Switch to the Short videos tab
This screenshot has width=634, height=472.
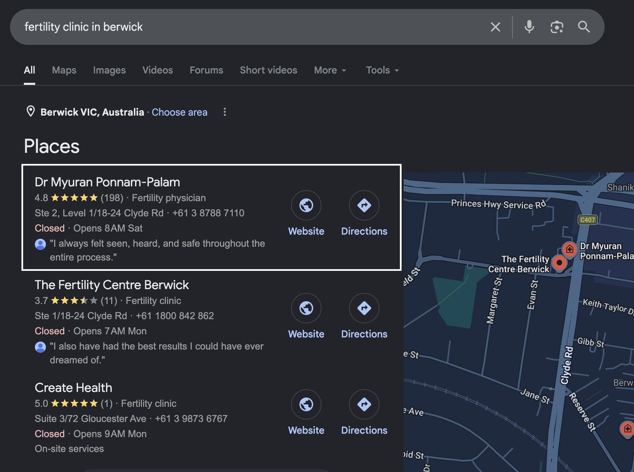click(268, 70)
